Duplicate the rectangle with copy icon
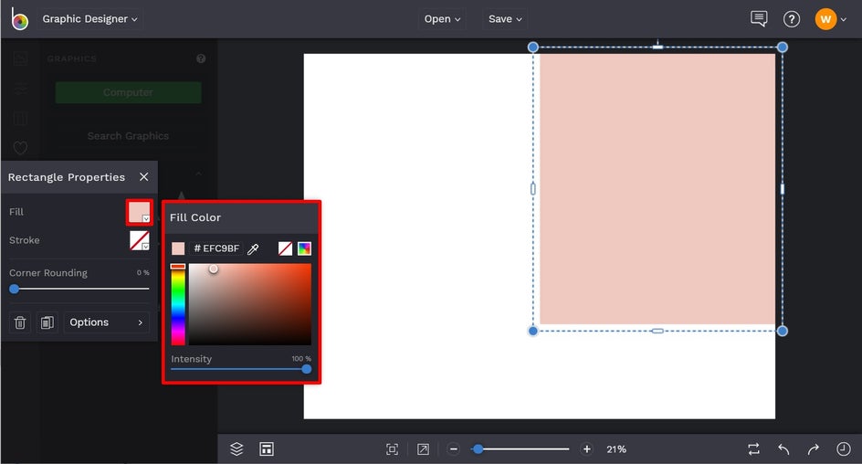The image size is (862, 464). (47, 322)
